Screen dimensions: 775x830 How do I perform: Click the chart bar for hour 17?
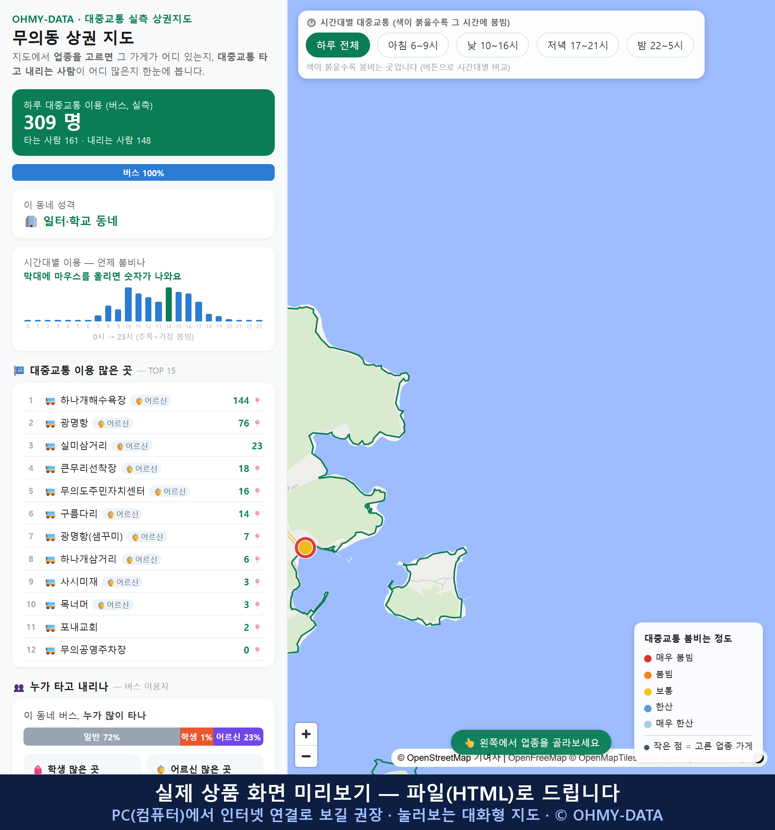199,312
